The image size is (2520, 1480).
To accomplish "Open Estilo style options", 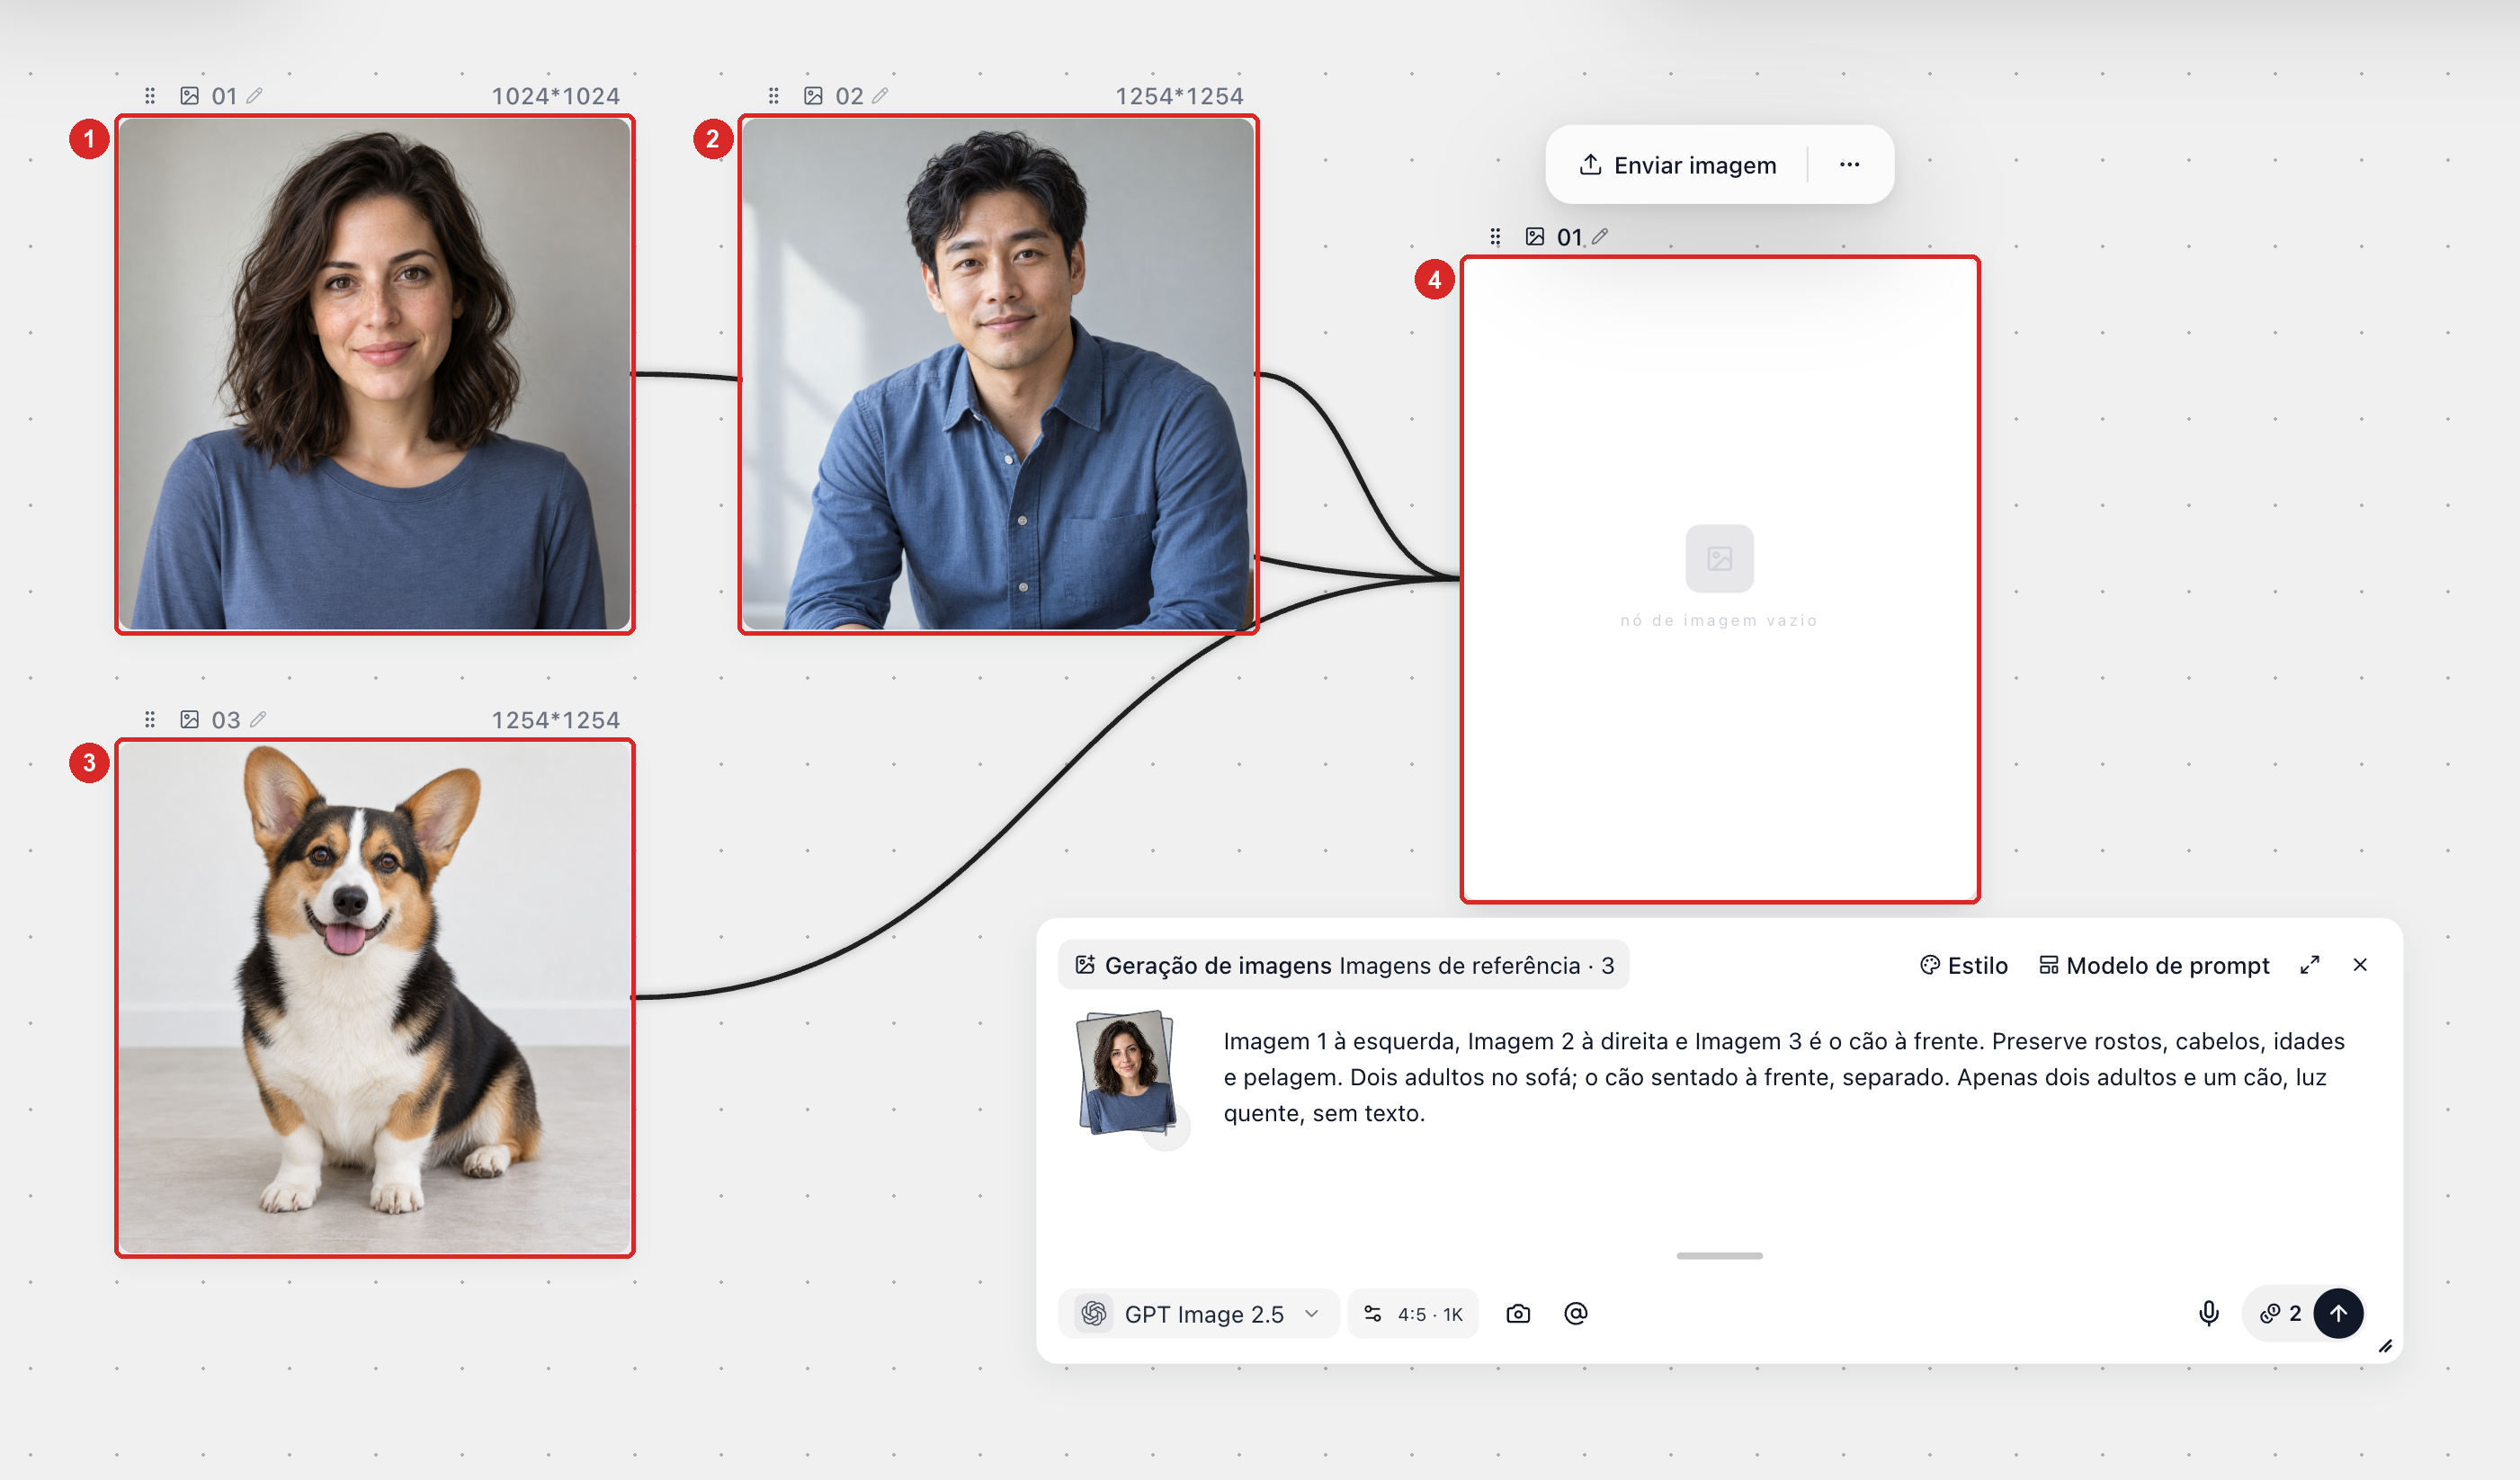I will [1963, 965].
